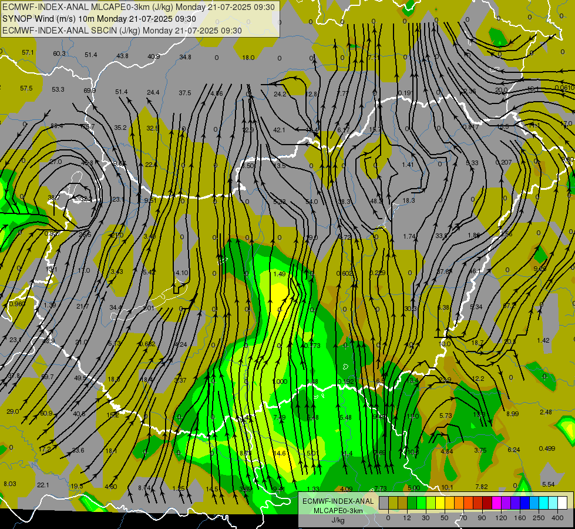This screenshot has width=575, height=529.
Task: Click the SBCIN header line
Action: coord(122,31)
